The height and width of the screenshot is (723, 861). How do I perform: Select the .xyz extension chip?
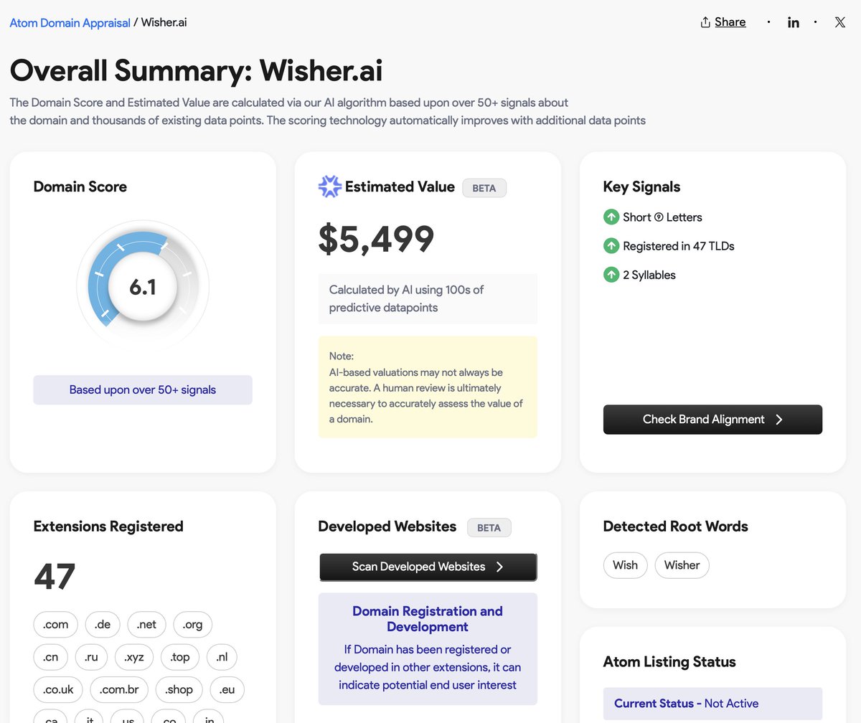(134, 657)
